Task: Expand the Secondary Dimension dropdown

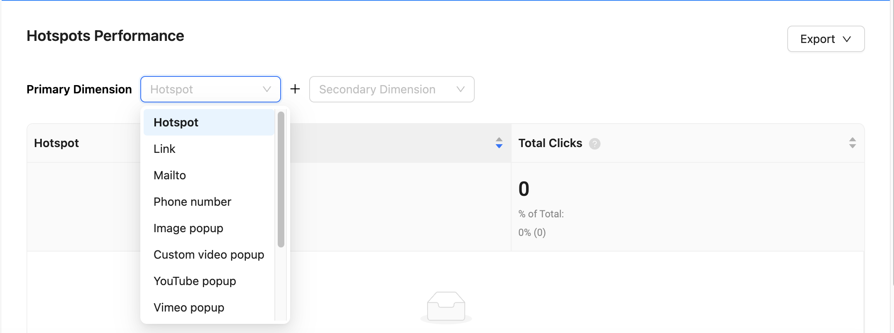Action: tap(391, 89)
